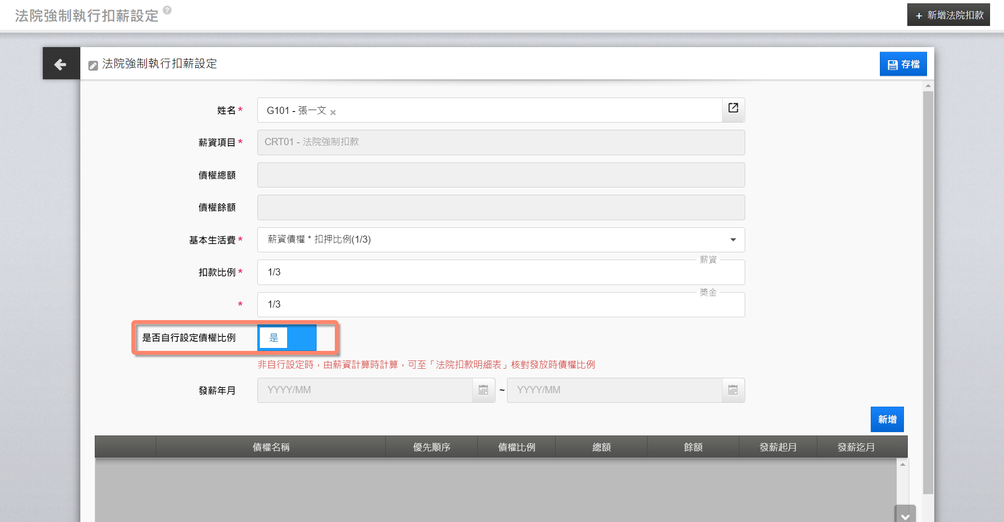This screenshot has height=522, width=1004.
Task: Click the 薪資 deduction ratio field
Action: pyautogui.click(x=500, y=273)
